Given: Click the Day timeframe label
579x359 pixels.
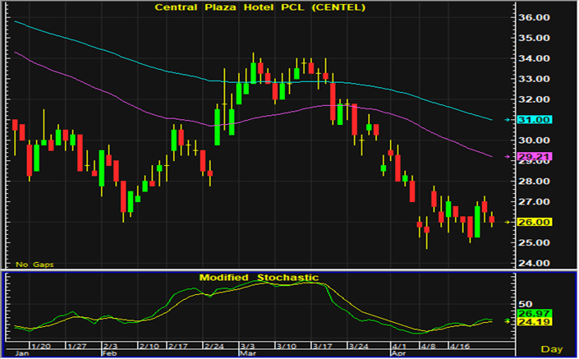Looking at the screenshot, I should (x=556, y=350).
